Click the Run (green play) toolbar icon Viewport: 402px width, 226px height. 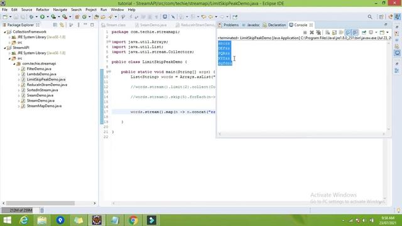pos(42,17)
